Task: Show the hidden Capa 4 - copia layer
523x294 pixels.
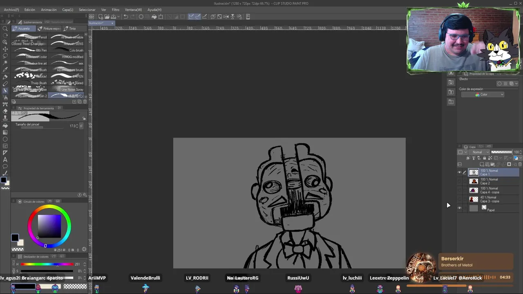Action: click(x=459, y=190)
